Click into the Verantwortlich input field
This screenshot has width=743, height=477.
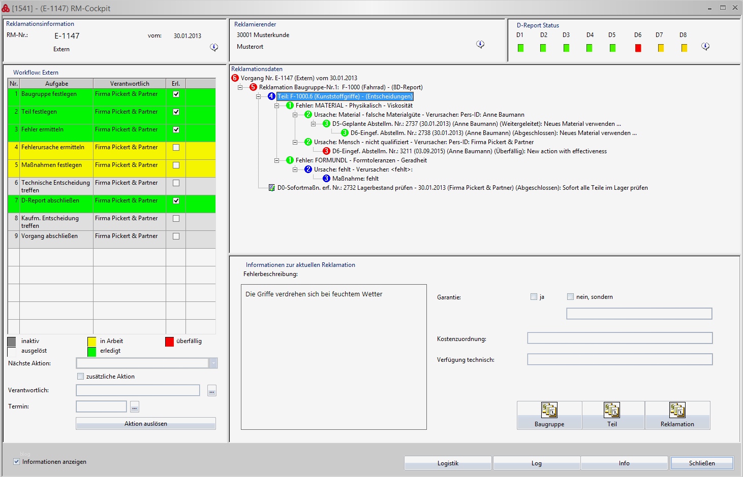click(x=138, y=390)
